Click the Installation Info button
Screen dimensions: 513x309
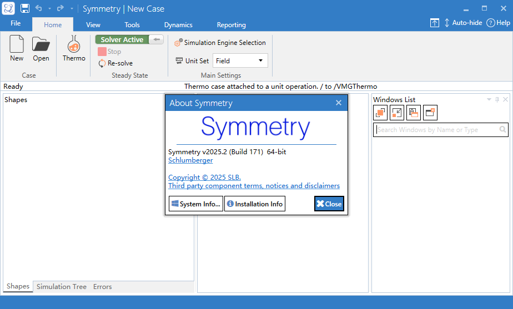255,204
